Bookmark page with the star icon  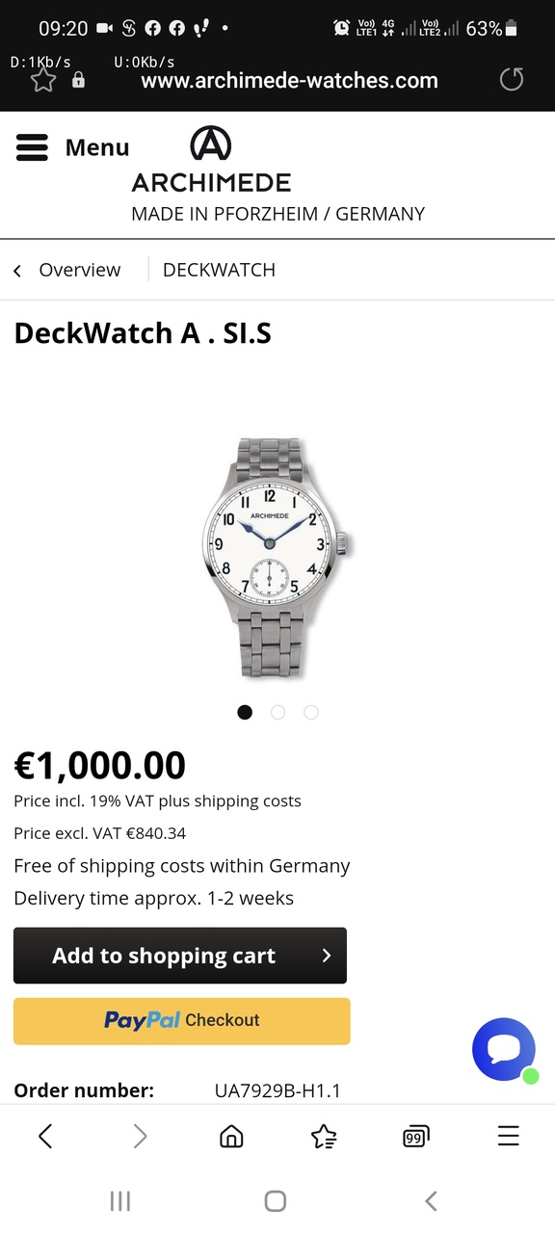pyautogui.click(x=43, y=79)
